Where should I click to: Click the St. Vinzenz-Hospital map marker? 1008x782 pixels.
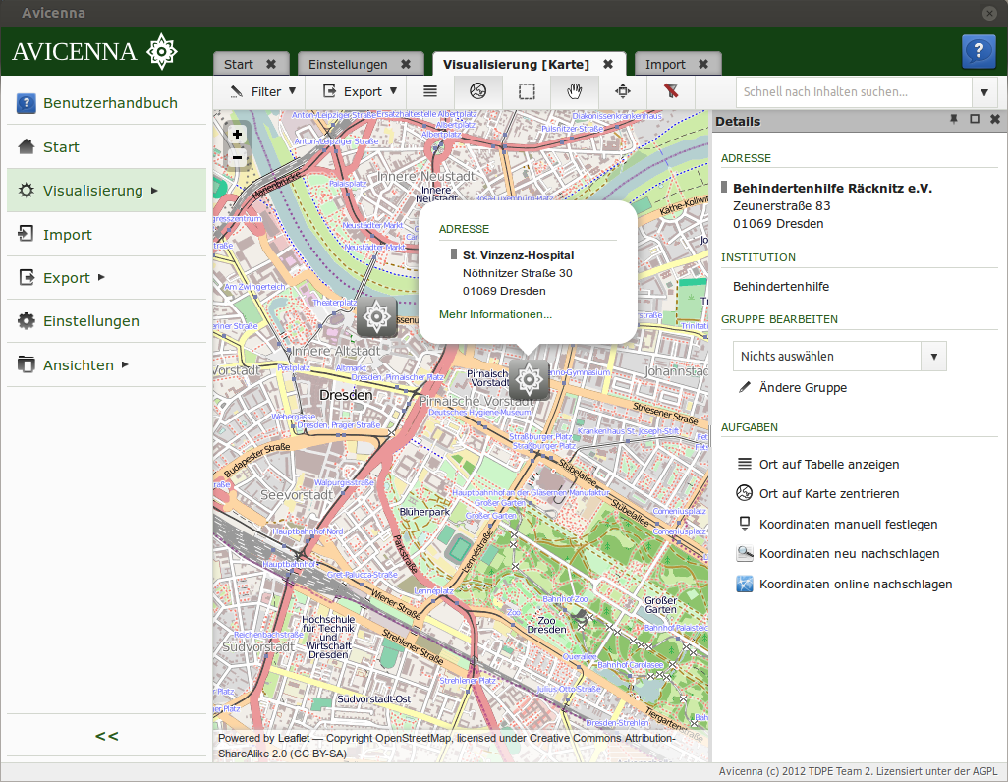[x=529, y=379]
